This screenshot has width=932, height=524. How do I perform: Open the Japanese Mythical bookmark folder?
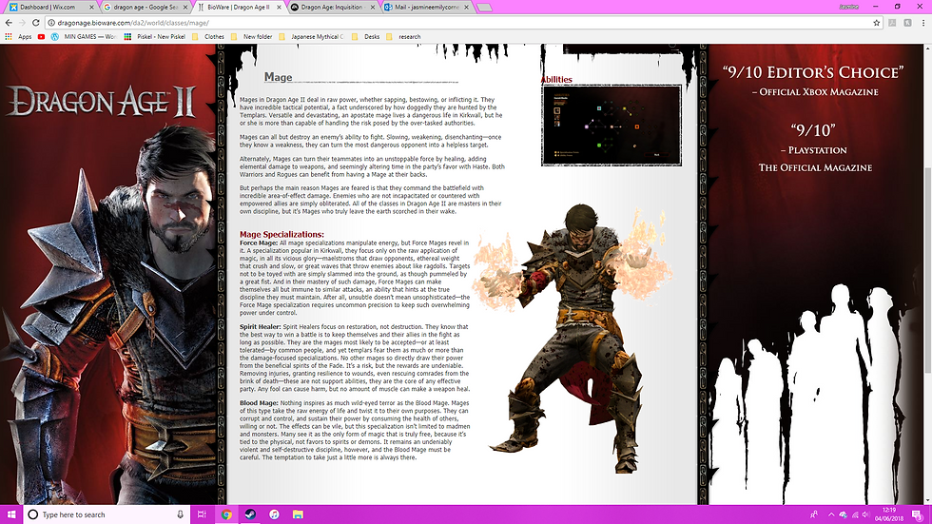point(311,36)
